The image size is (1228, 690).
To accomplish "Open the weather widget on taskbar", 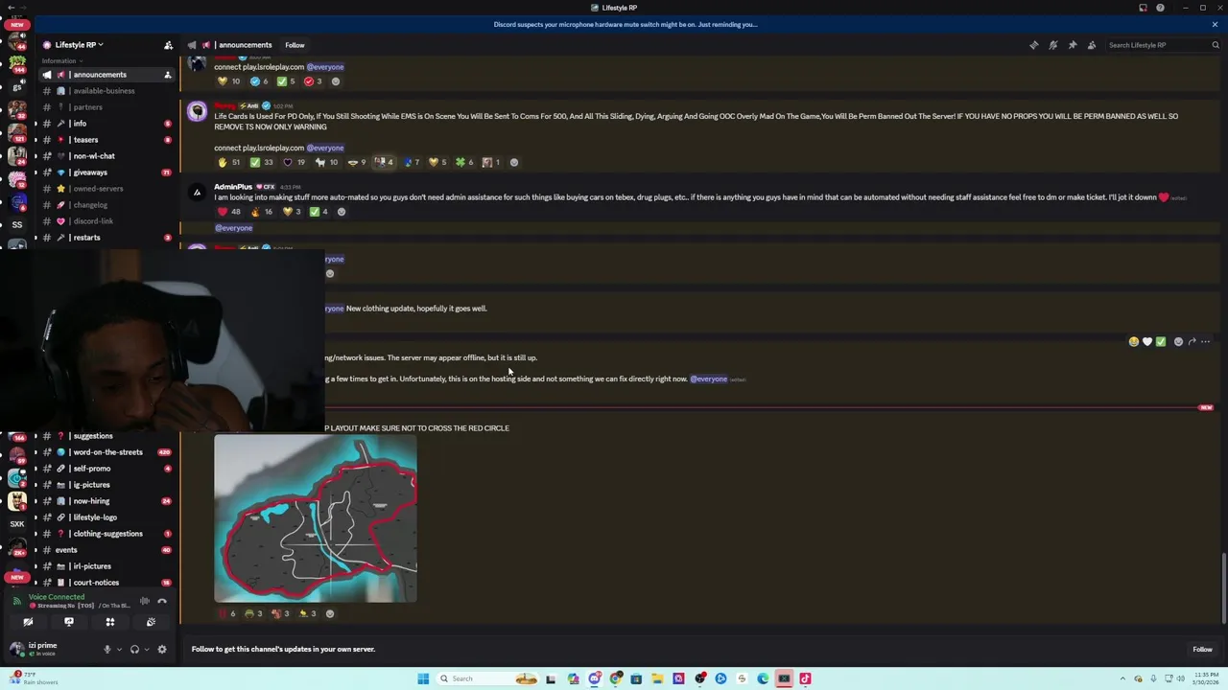I will click(34, 678).
